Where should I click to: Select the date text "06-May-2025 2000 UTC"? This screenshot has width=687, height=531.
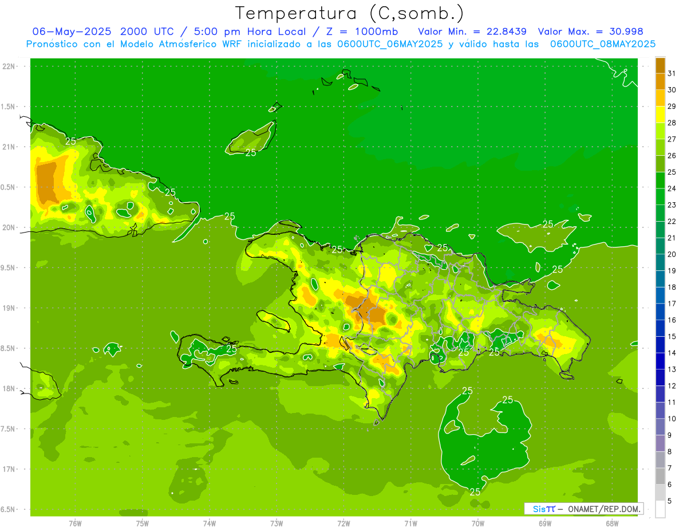104,32
